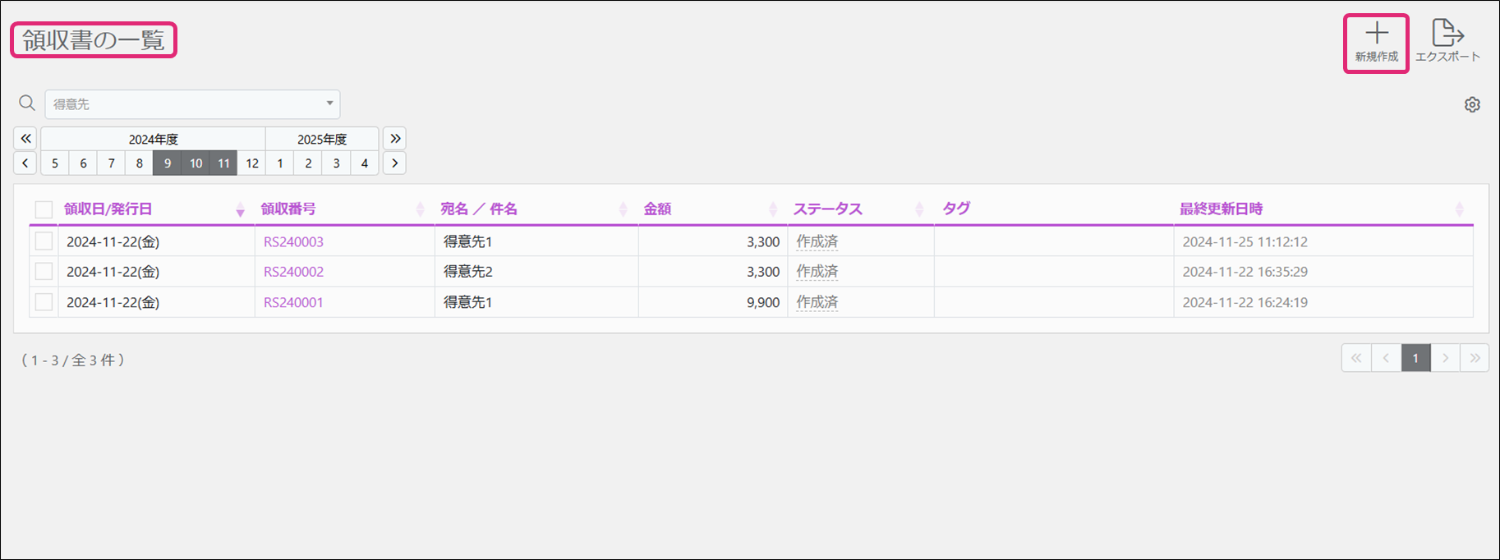
Task: Open the 得意先 dropdown filter
Action: pyautogui.click(x=192, y=104)
